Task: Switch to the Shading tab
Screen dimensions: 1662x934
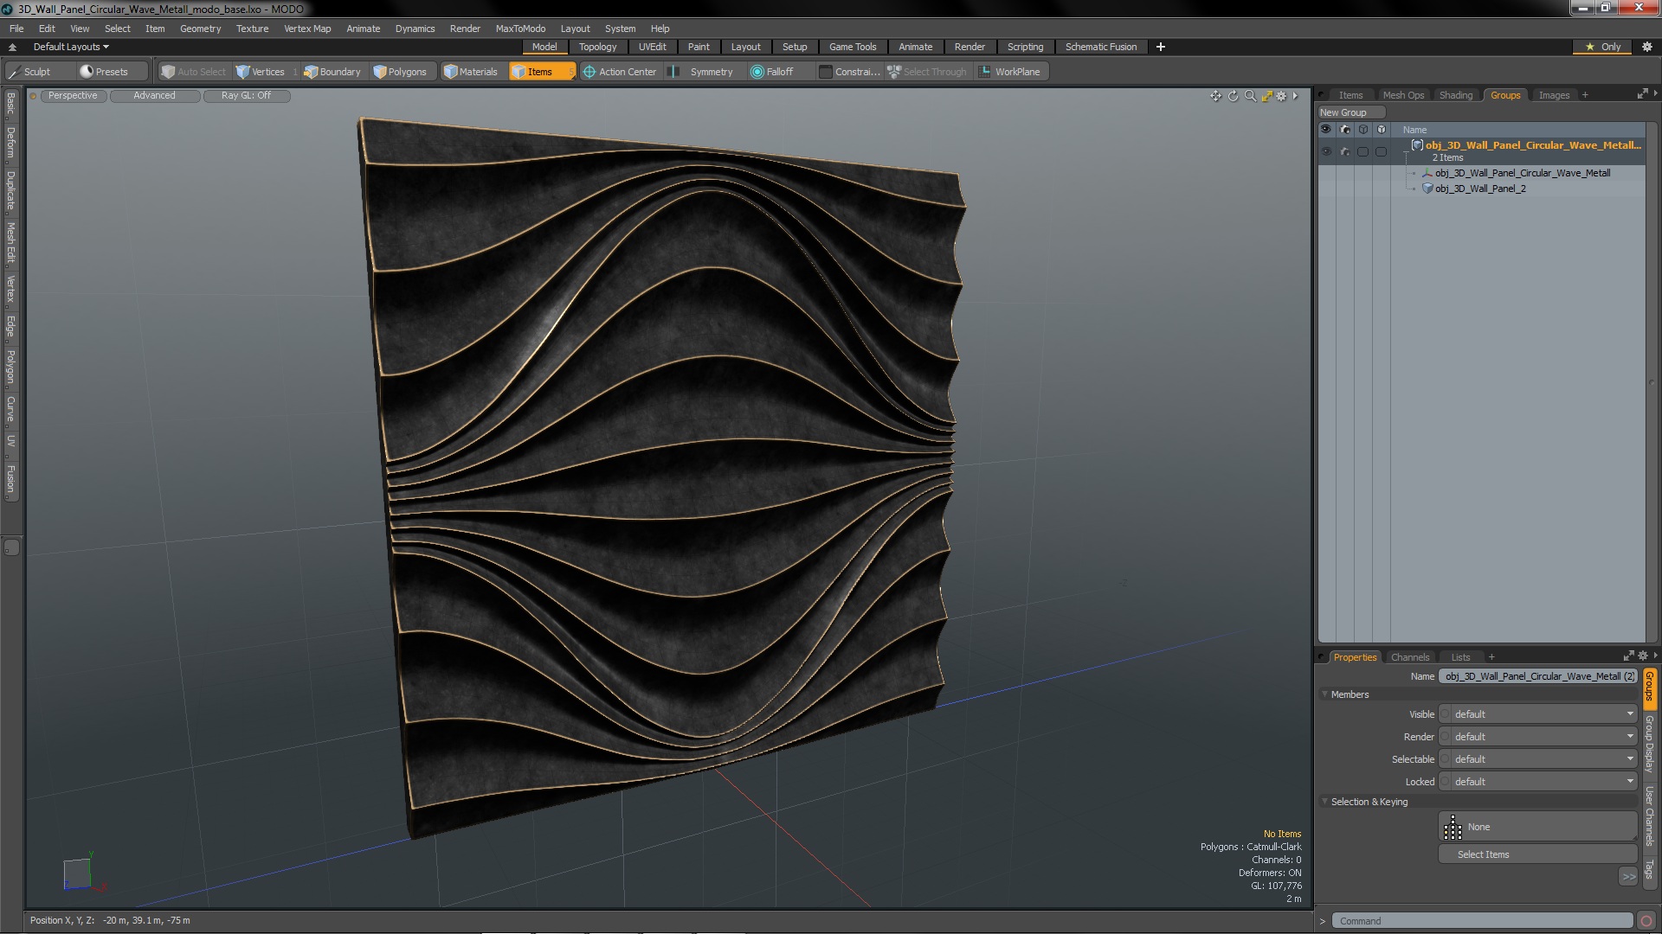Action: 1455,95
